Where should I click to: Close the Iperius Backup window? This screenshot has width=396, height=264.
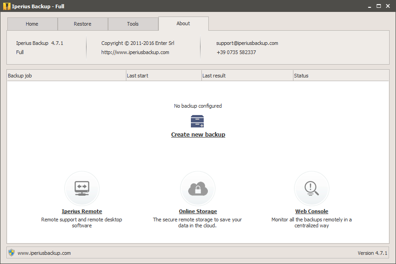coord(388,6)
